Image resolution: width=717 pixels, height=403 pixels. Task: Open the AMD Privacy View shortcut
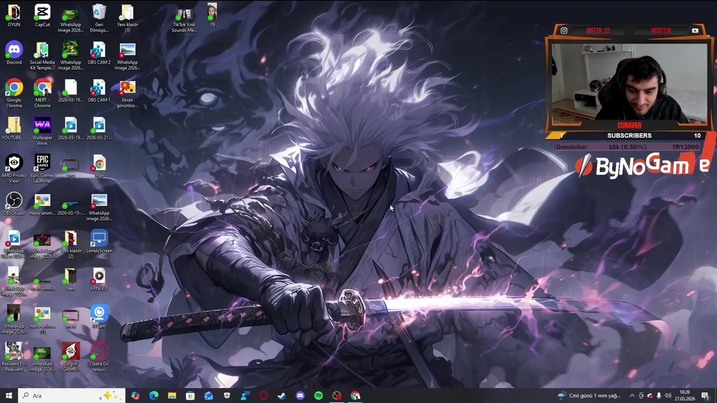[14, 169]
